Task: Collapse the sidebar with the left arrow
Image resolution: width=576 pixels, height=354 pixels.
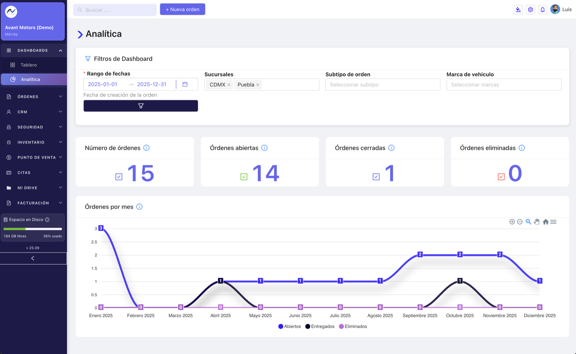Action: point(33,258)
